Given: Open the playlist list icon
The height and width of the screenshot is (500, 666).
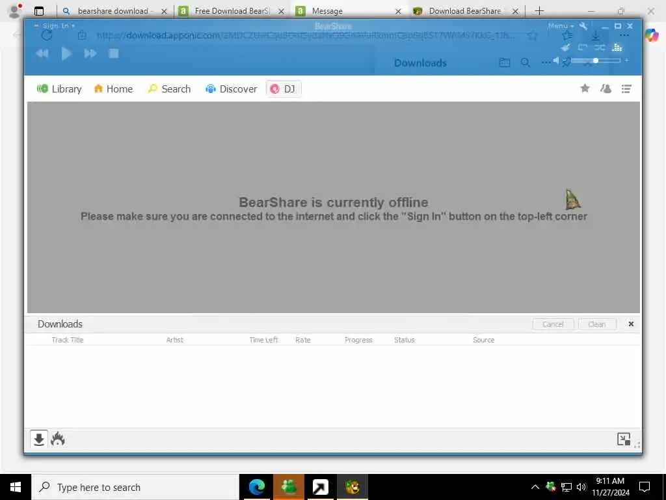Looking at the screenshot, I should (x=626, y=89).
